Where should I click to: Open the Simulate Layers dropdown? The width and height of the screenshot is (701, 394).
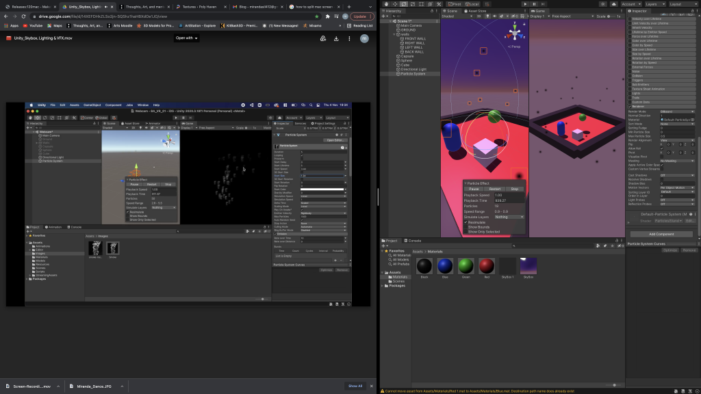(509, 217)
